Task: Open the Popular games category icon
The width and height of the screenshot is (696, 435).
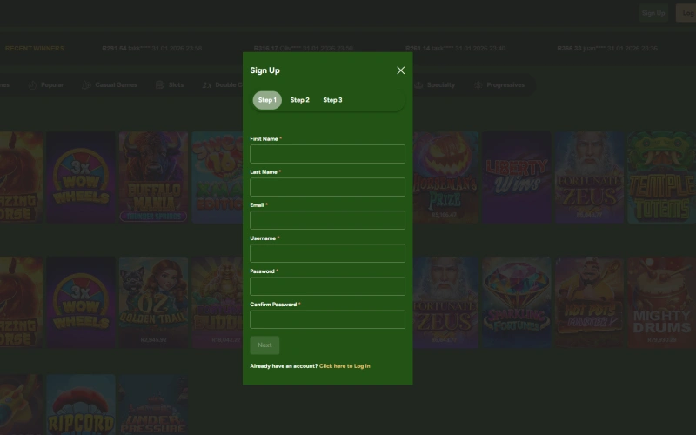Action: [x=33, y=85]
